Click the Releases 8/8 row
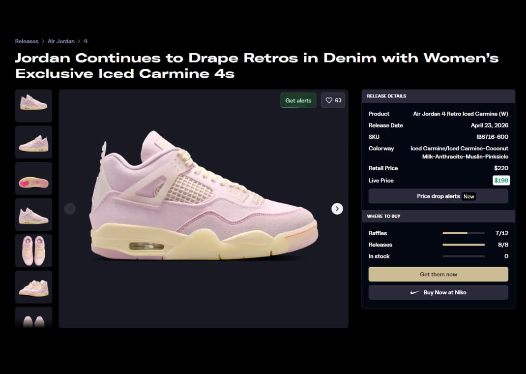The width and height of the screenshot is (526, 374). pos(438,245)
